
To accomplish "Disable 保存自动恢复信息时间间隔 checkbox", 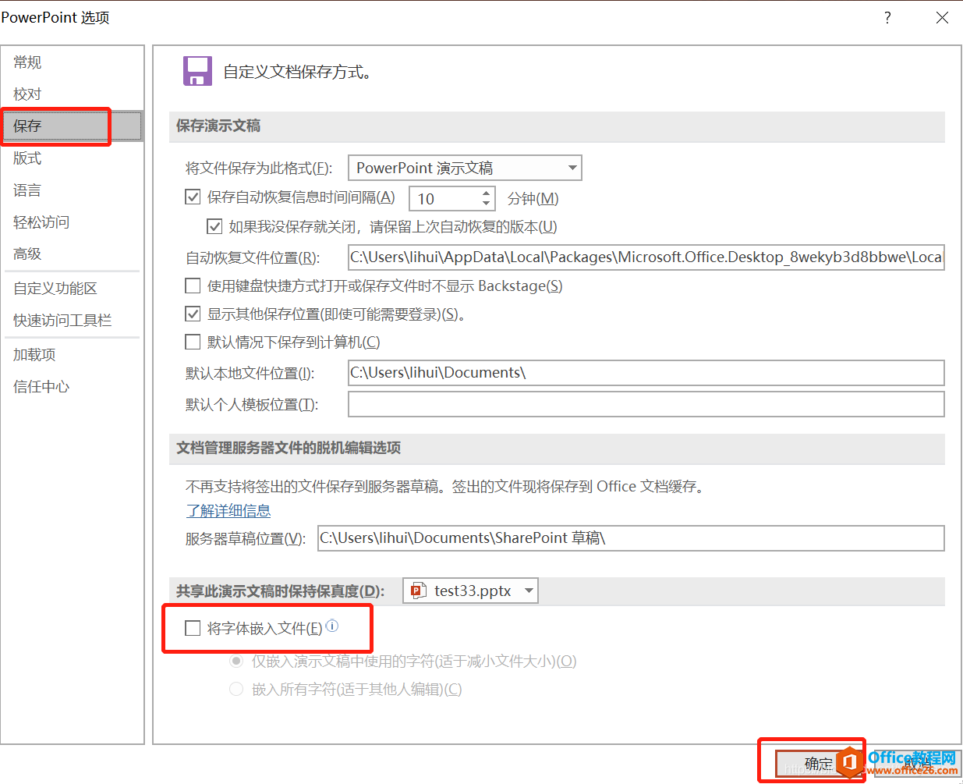I will tap(193, 197).
